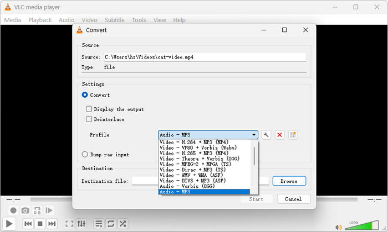Adjust the volume slider

tap(361, 225)
